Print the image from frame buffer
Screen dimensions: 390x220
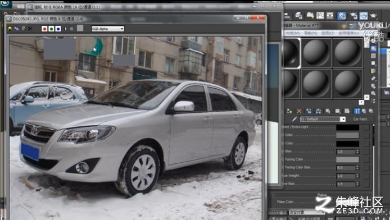coord(24,29)
